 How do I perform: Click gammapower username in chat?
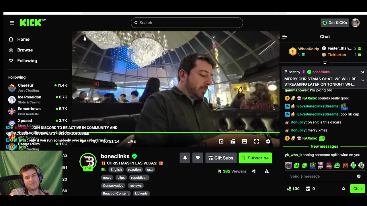297,90
